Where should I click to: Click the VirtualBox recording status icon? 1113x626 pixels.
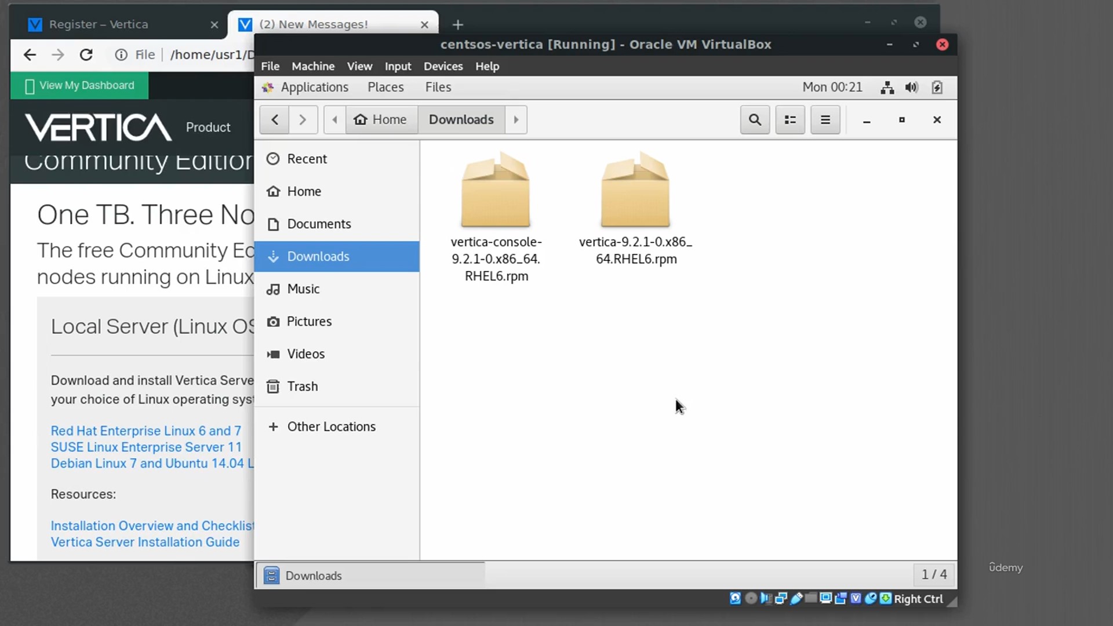(x=841, y=598)
